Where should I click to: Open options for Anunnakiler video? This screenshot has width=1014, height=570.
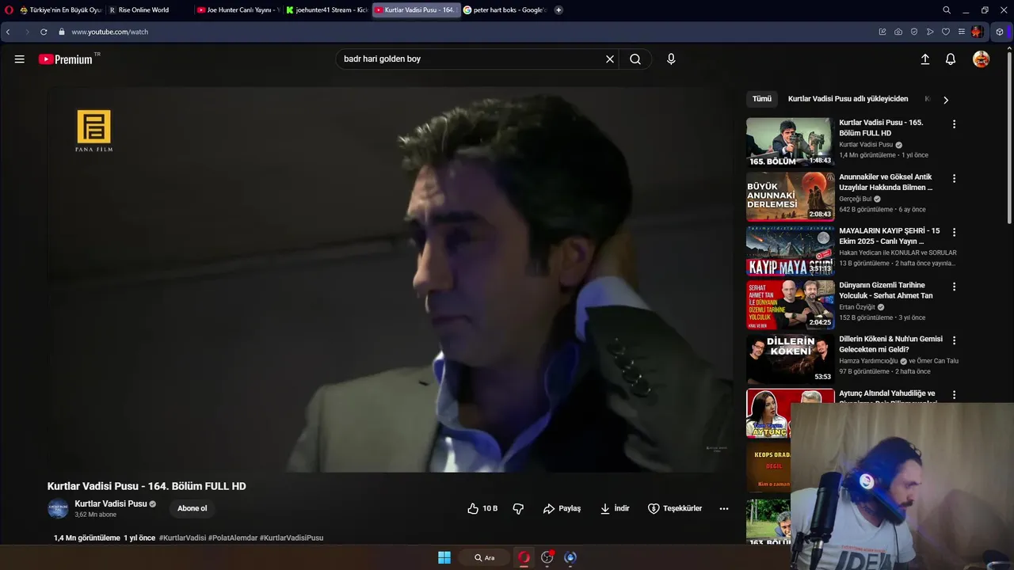click(954, 178)
